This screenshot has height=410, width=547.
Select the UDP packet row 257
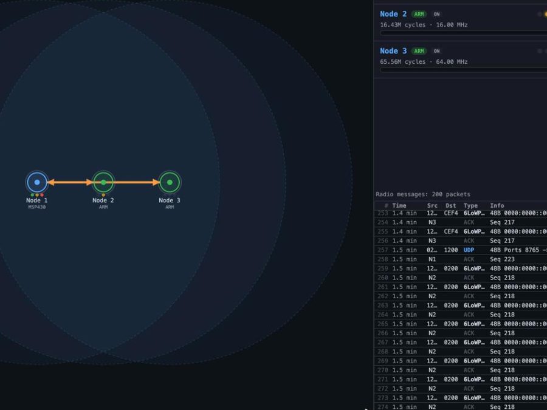[461, 250]
